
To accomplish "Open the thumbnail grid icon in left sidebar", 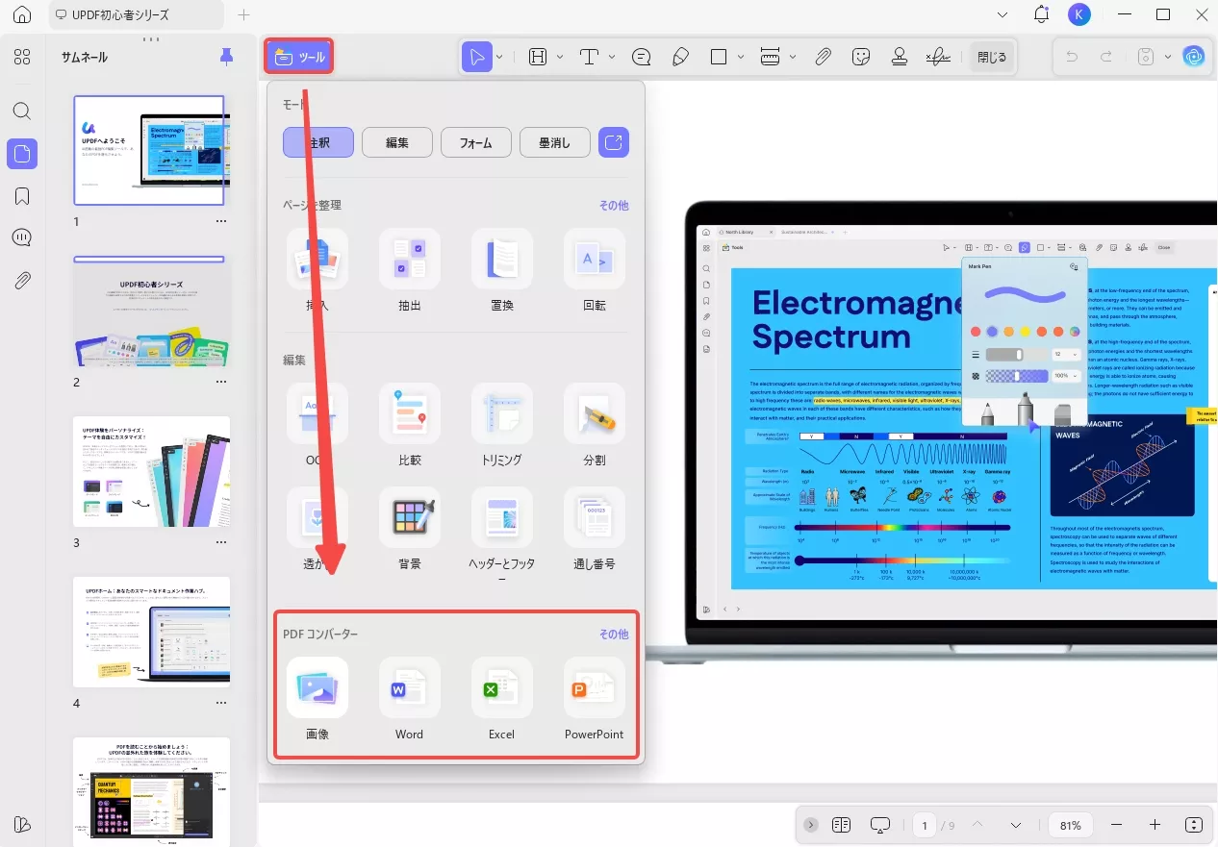I will point(22,57).
